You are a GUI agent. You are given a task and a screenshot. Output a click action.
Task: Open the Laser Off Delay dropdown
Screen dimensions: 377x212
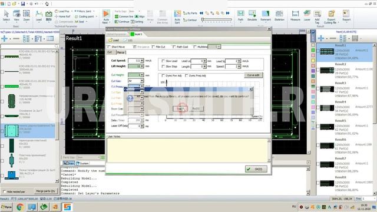142,126
